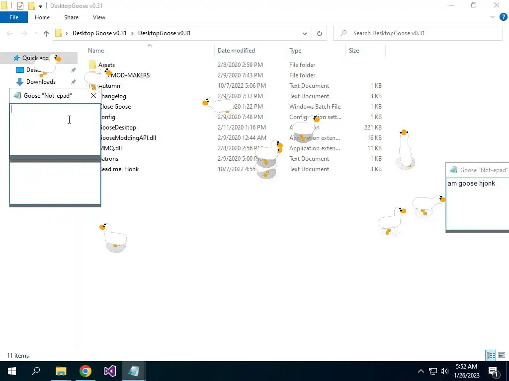Close the left Goose Not-epad window
Image resolution: width=509 pixels, height=381 pixels.
click(x=93, y=96)
